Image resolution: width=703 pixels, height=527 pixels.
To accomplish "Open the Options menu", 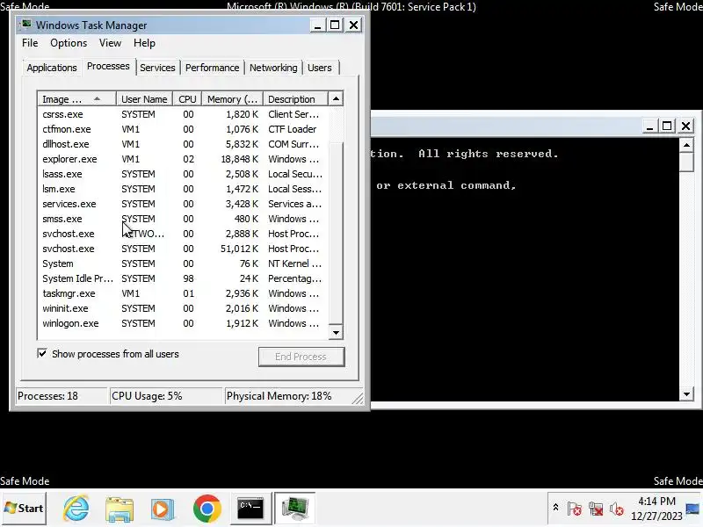I will (x=69, y=43).
